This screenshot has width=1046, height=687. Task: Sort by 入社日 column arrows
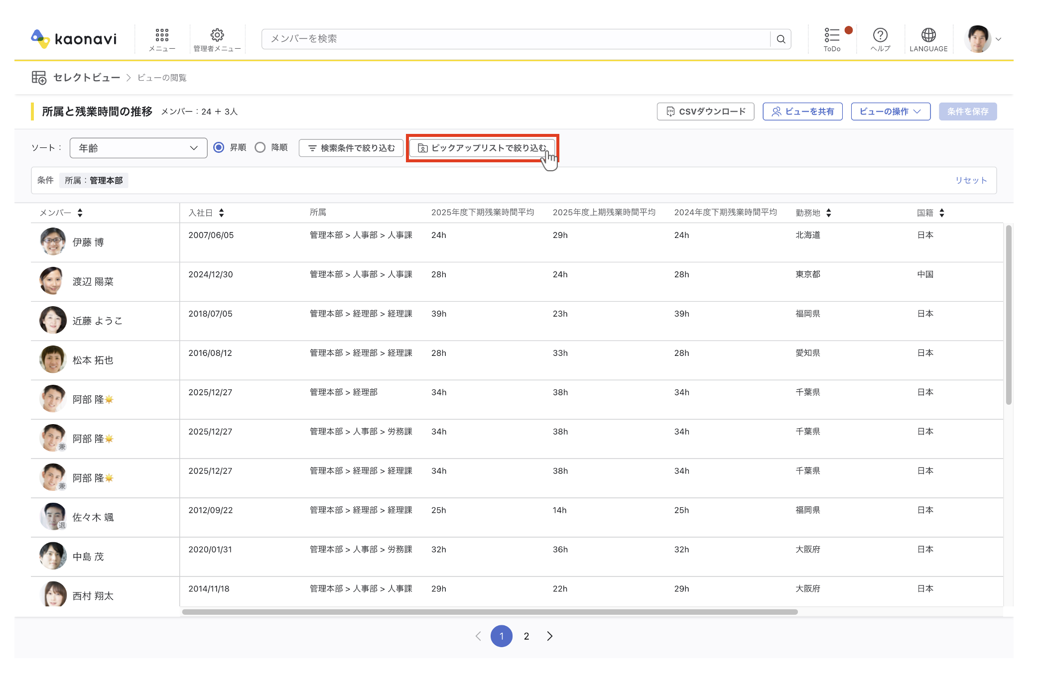pos(221,213)
